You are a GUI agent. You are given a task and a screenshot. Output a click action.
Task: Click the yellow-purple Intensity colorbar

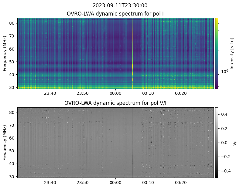[217, 53]
